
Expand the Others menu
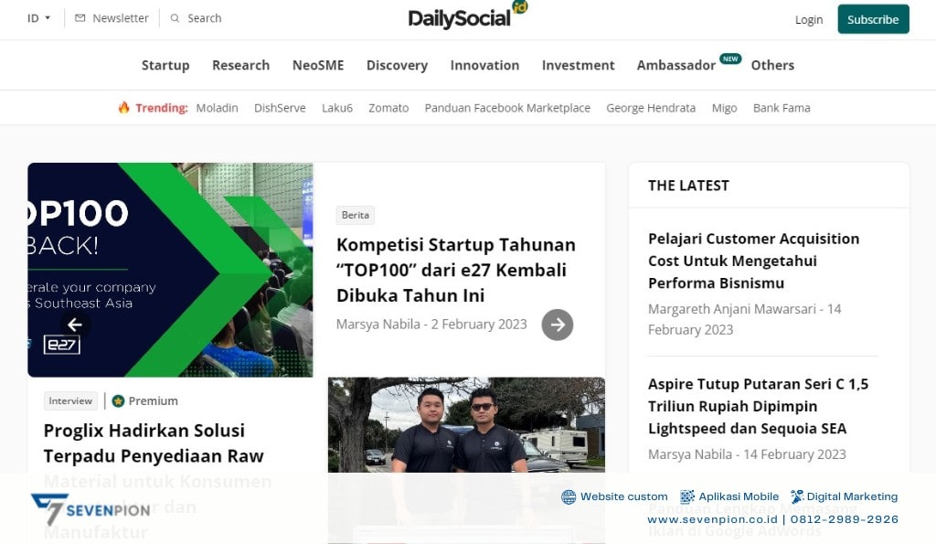coord(772,65)
